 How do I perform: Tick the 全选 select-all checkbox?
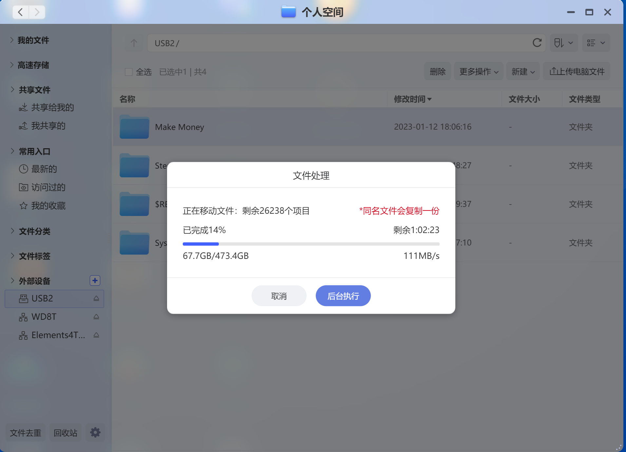[x=129, y=72]
